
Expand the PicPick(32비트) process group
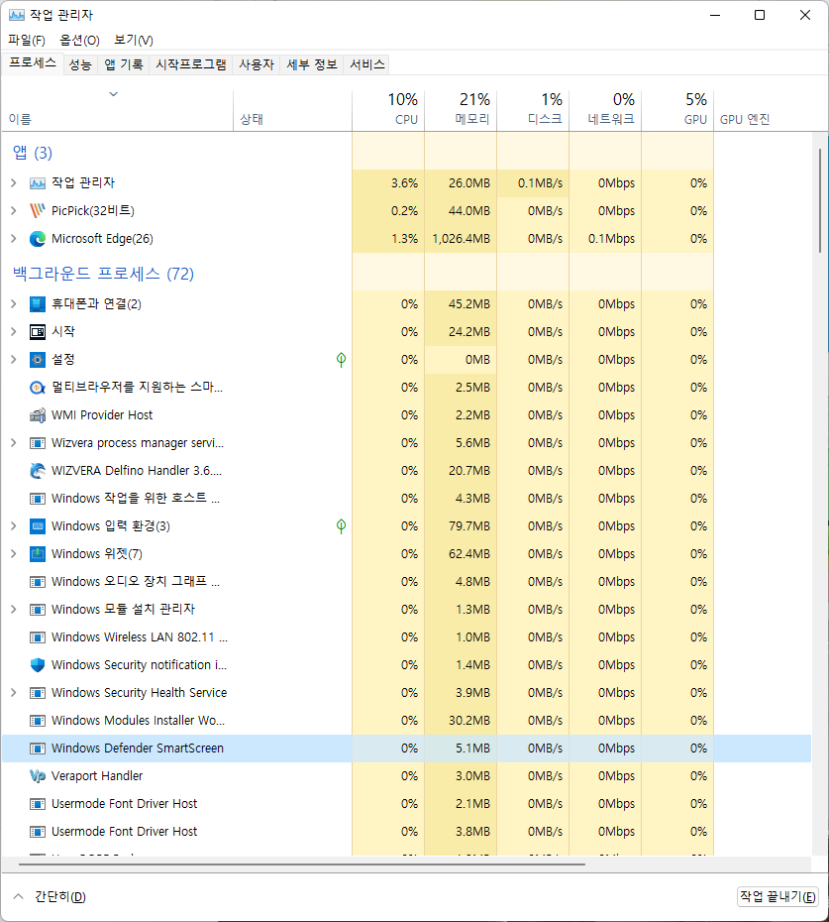coord(14,211)
